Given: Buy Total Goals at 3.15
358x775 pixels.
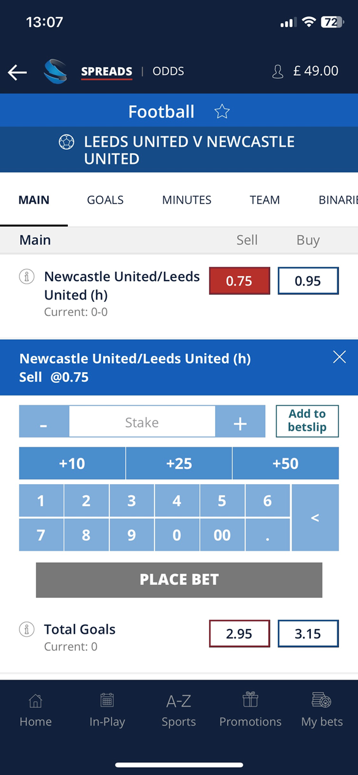Looking at the screenshot, I should click(308, 633).
